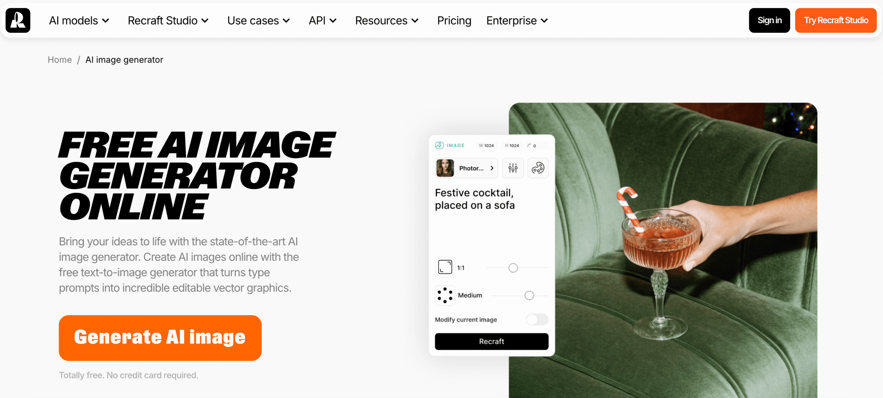Toggle the Modify current image switch
Screen dimensions: 883x398
tap(537, 319)
